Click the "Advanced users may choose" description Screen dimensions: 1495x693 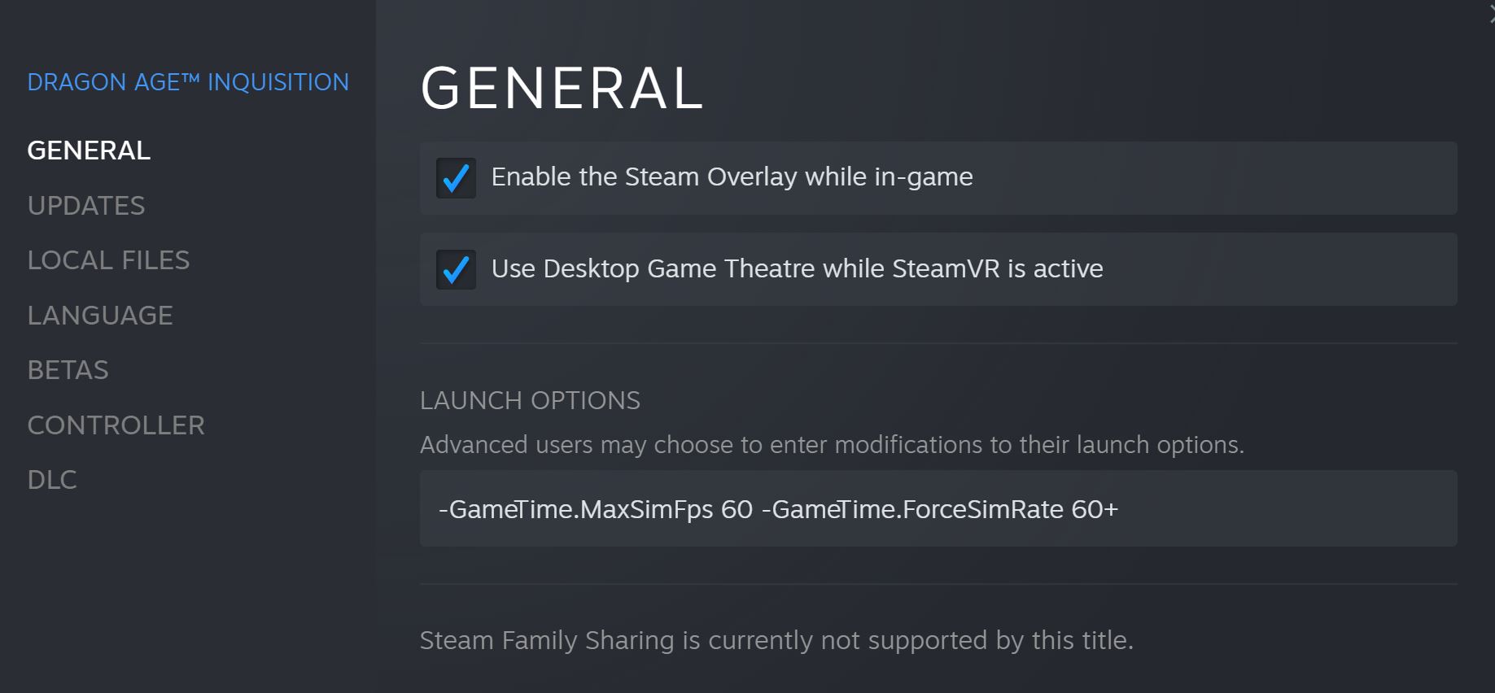pyautogui.click(x=832, y=445)
